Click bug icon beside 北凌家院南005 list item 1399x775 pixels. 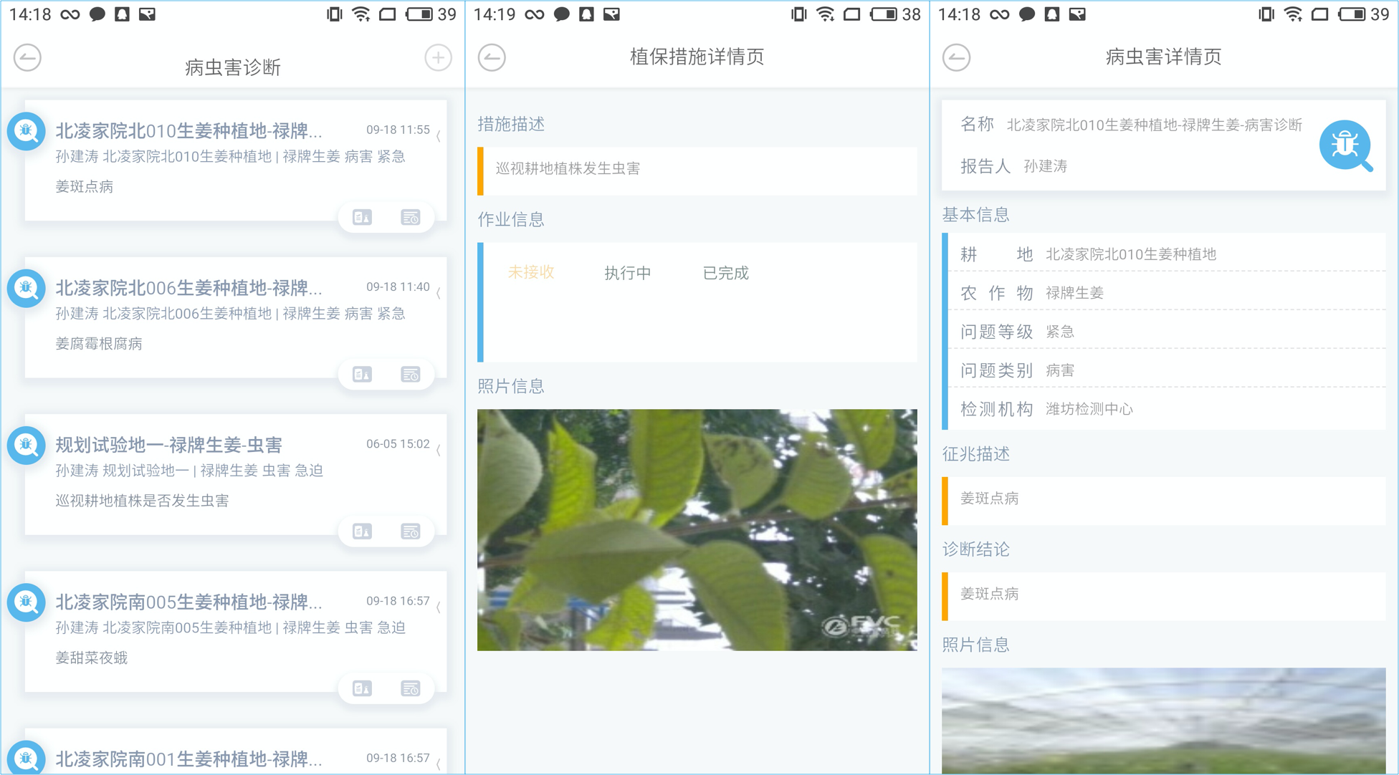(x=27, y=602)
